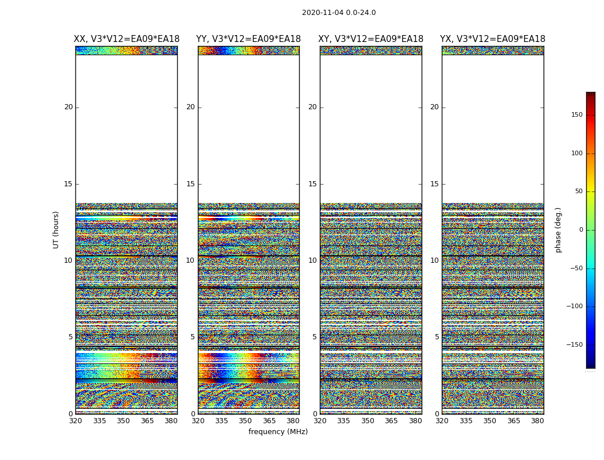Click the 380 frequency tick under YX panel

pos(537,421)
